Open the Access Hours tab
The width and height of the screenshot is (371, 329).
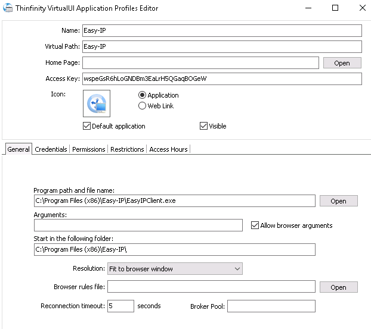click(168, 149)
